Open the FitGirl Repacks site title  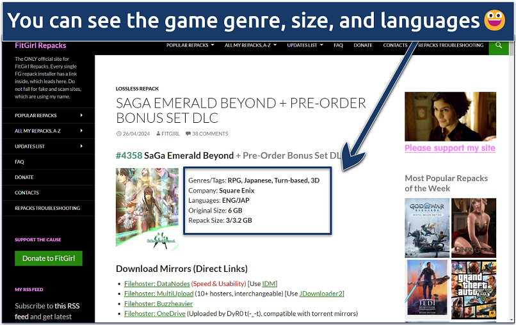point(40,45)
